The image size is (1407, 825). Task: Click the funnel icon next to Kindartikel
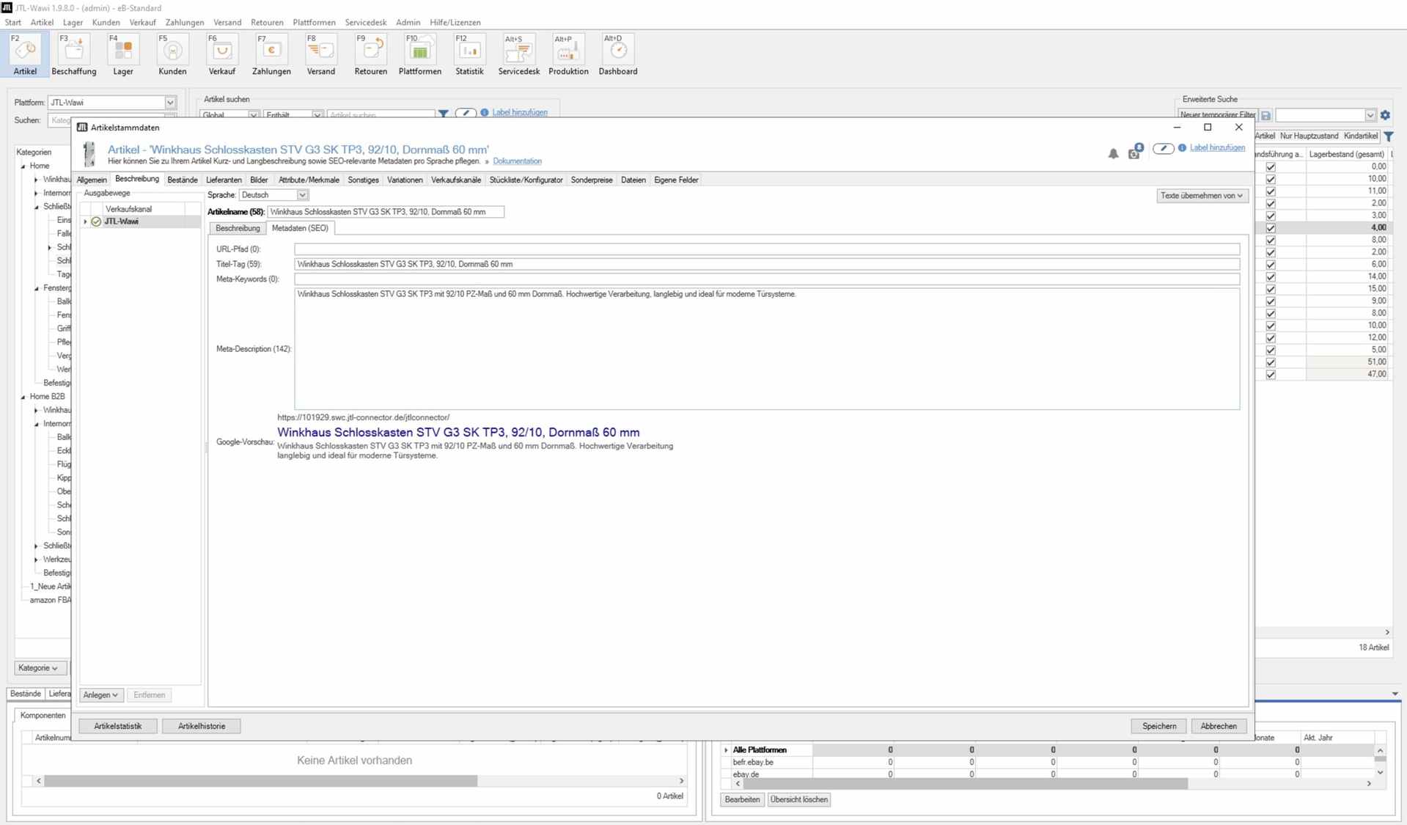click(1389, 136)
